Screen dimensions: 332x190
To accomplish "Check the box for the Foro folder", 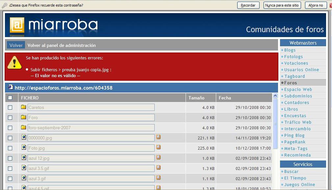I will tap(10, 117).
